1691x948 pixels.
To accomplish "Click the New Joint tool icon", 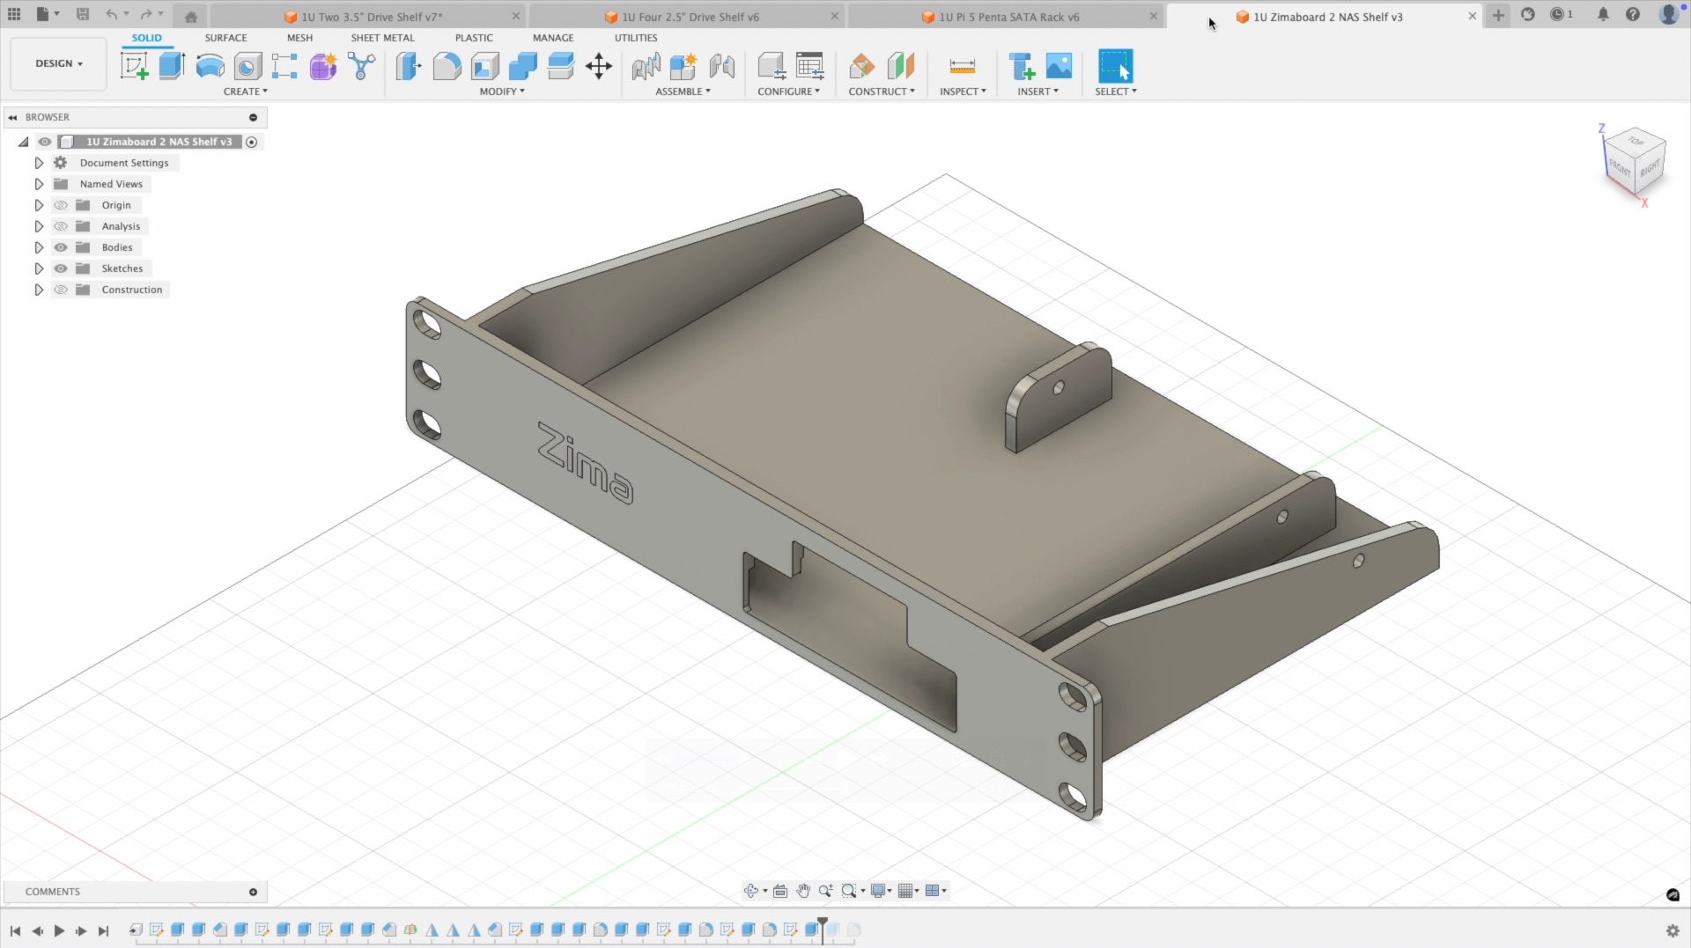I will [646, 66].
